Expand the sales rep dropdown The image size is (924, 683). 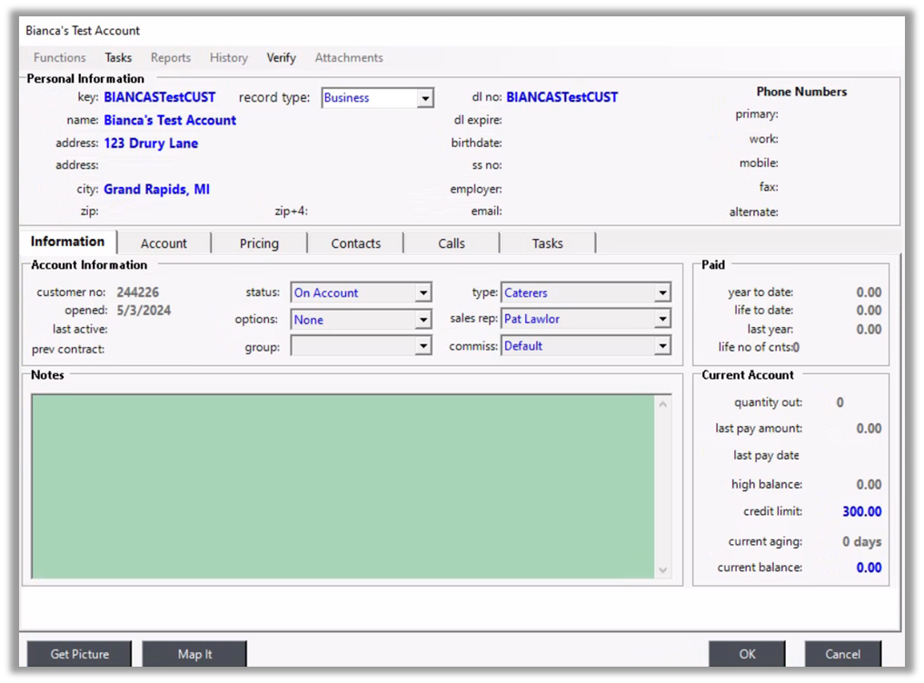pos(662,320)
